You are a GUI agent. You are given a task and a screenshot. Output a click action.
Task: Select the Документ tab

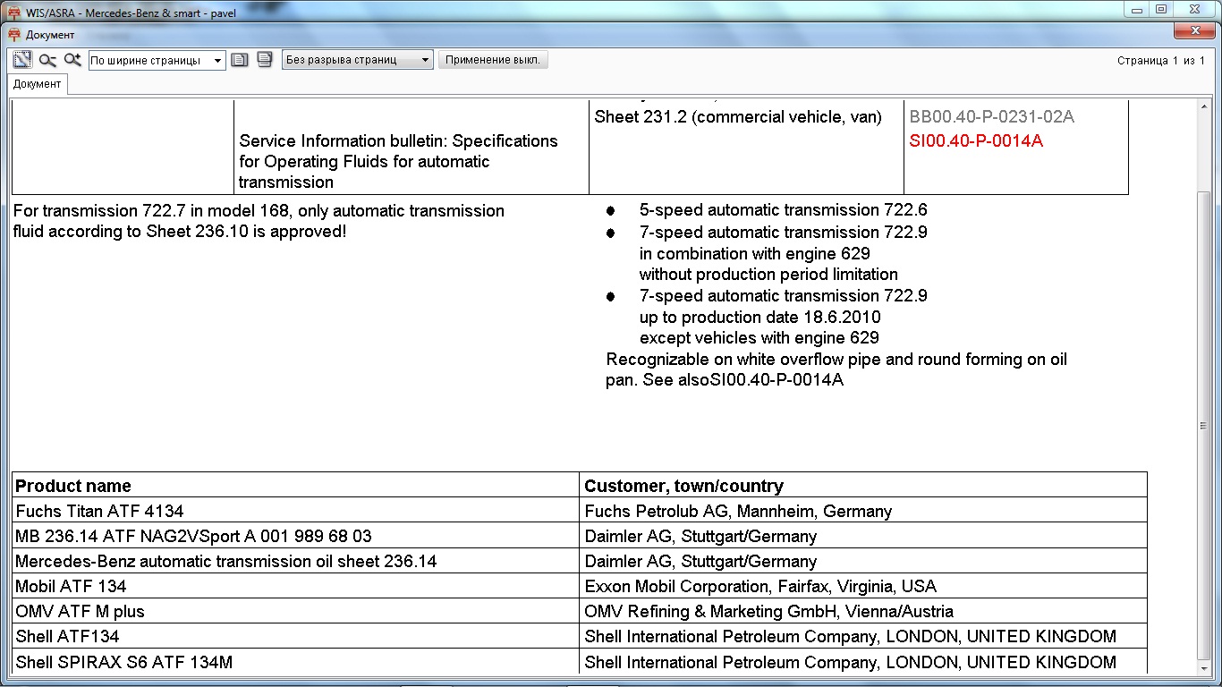click(x=37, y=84)
